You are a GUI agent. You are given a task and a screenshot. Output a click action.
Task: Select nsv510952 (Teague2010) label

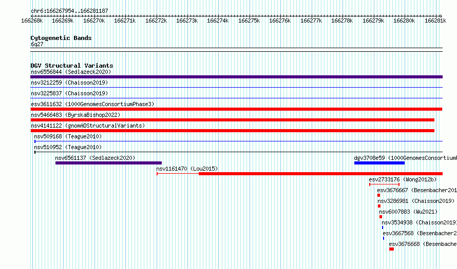tap(68, 147)
